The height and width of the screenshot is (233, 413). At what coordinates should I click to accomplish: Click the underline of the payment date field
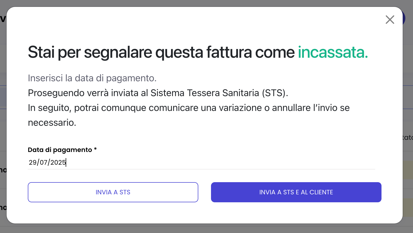(201, 169)
